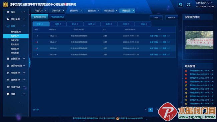217x122 pixels.
Task: Open 详情 link for alarm row 1
Action: tap(156, 36)
